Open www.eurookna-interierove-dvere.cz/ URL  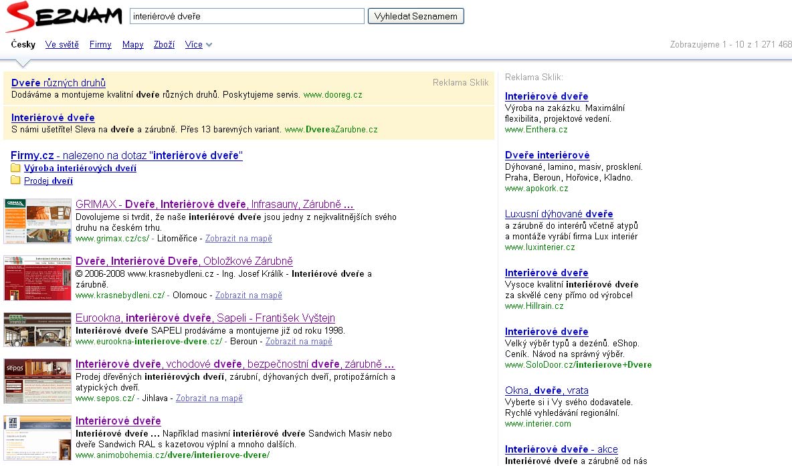coord(149,342)
